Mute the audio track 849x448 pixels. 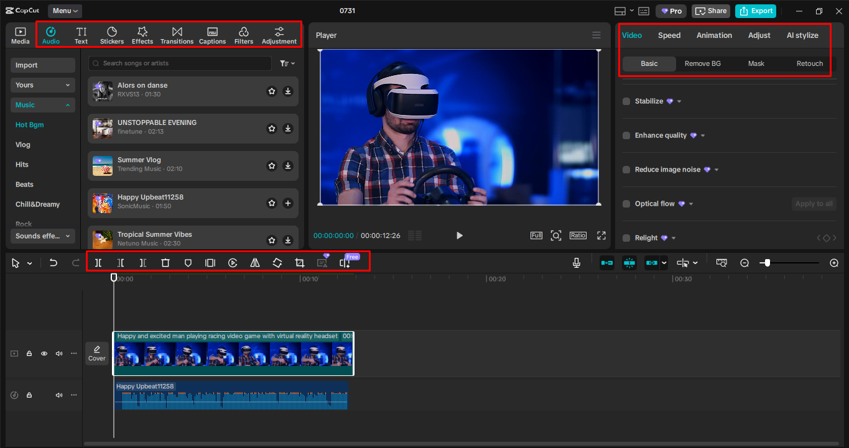pyautogui.click(x=58, y=395)
